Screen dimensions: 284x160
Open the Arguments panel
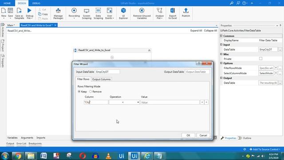coord(27,138)
